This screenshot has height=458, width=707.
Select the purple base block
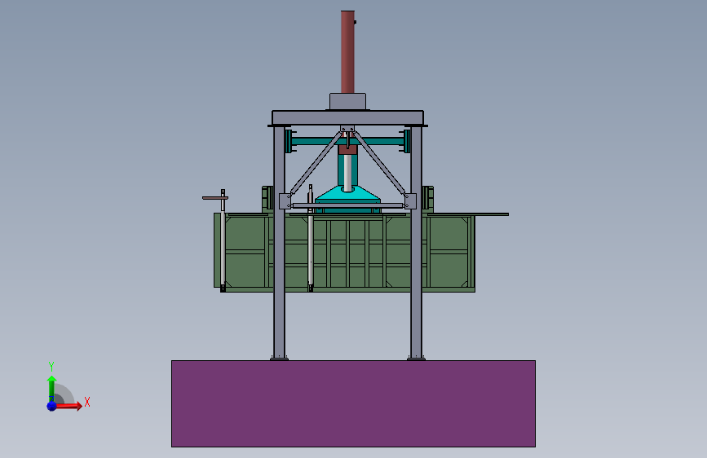point(353,403)
